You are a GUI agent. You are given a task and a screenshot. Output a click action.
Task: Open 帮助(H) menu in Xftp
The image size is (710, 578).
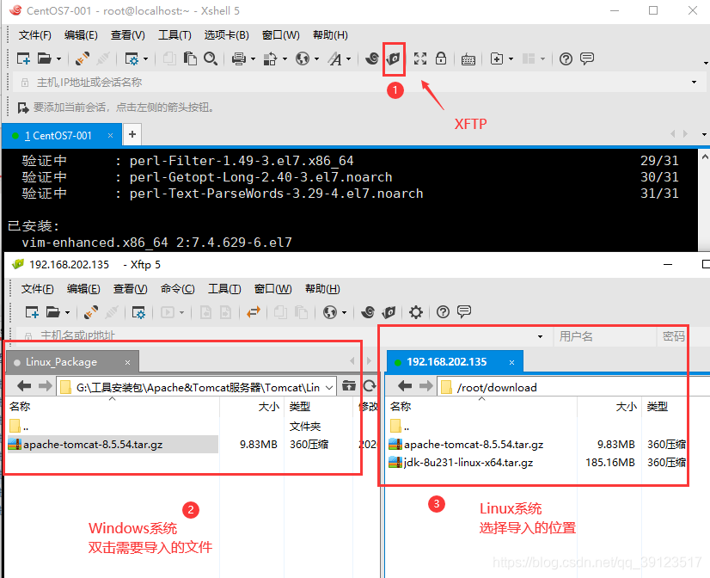point(322,289)
